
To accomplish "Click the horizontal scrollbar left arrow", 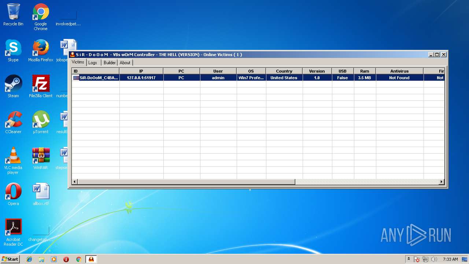I will coord(75,181).
